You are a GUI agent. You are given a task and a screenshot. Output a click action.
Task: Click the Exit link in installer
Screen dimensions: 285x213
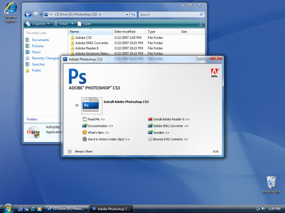coord(215,151)
